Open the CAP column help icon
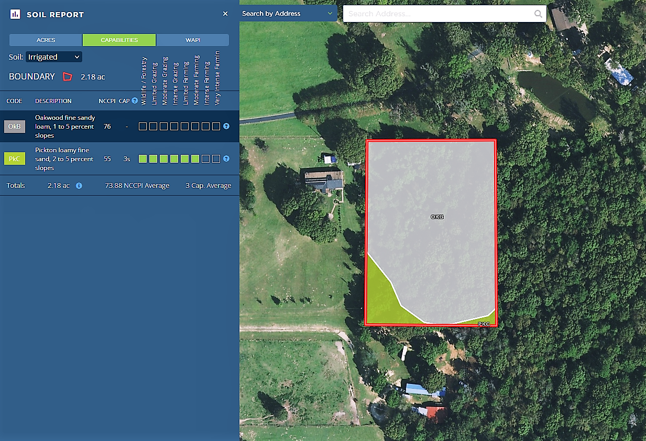646x441 pixels. 135,100
